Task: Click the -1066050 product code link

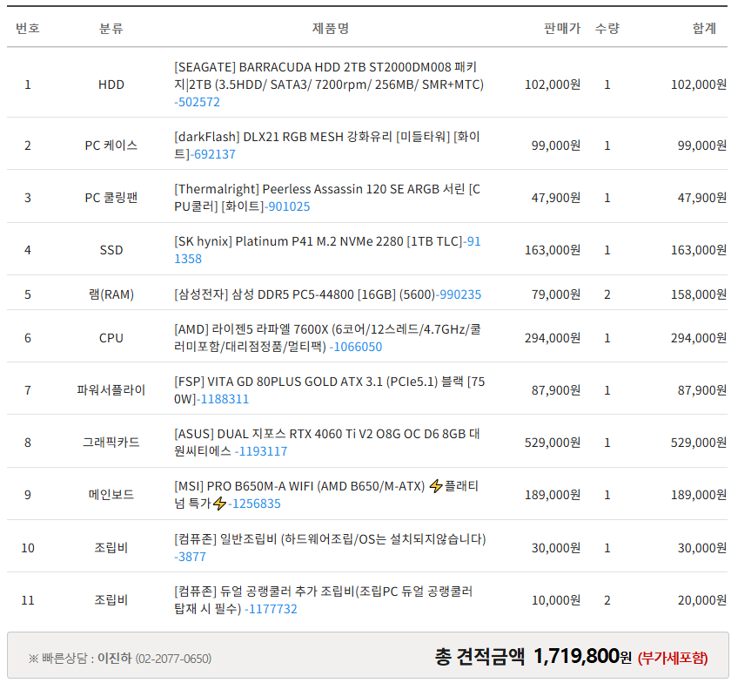Action: [x=356, y=347]
